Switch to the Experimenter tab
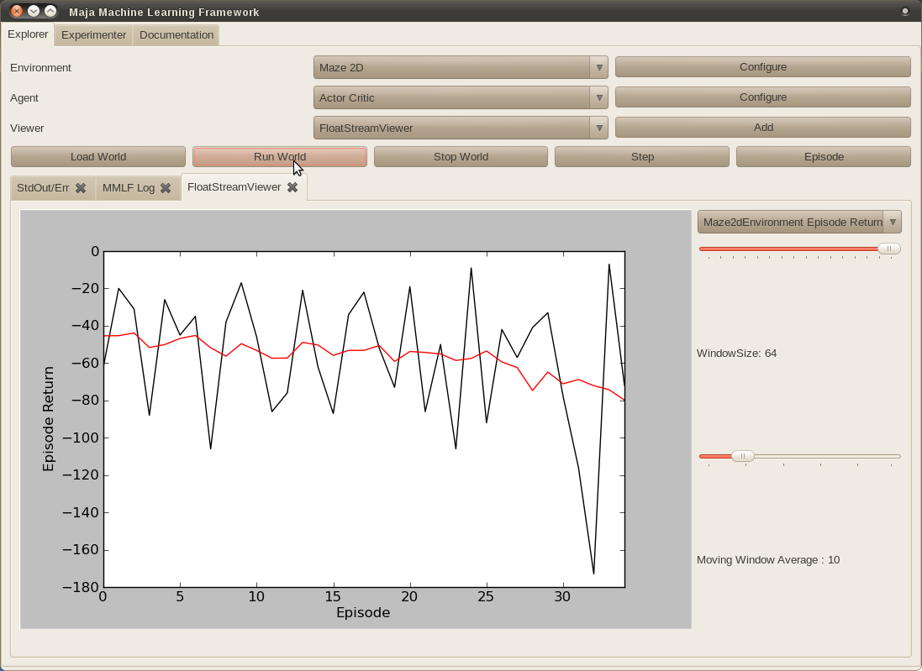This screenshot has height=671, width=922. pyautogui.click(x=93, y=35)
